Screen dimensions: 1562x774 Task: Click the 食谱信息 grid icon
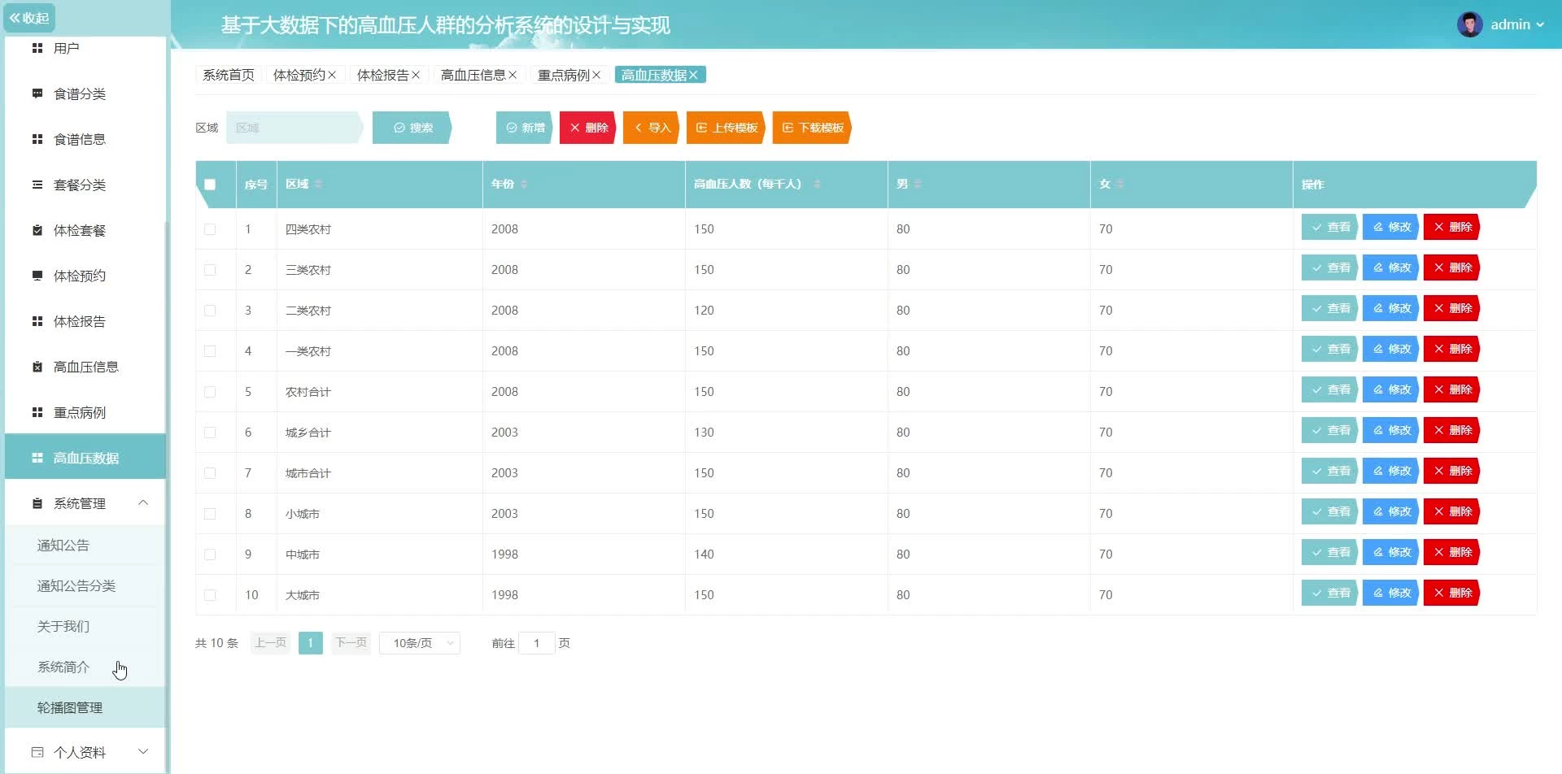tap(37, 139)
